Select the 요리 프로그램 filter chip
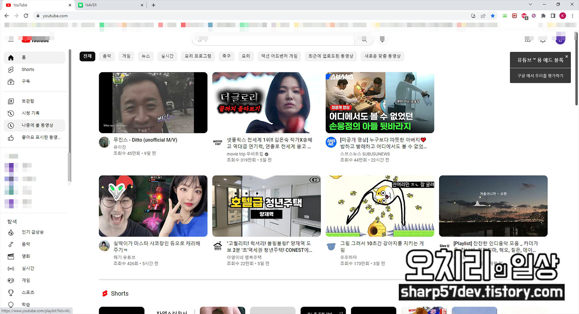This screenshot has height=314, width=579. pos(198,56)
